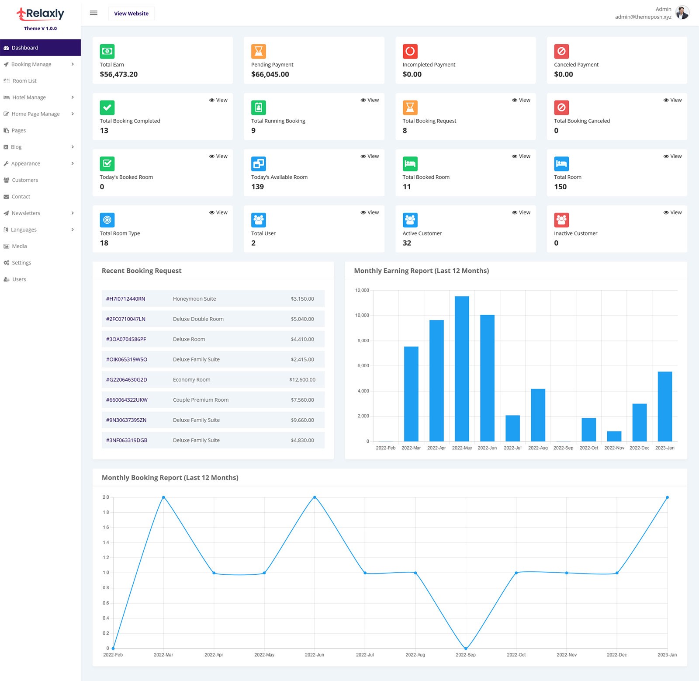Expand the Hotel Manage sidebar section
699x681 pixels.
click(x=73, y=97)
